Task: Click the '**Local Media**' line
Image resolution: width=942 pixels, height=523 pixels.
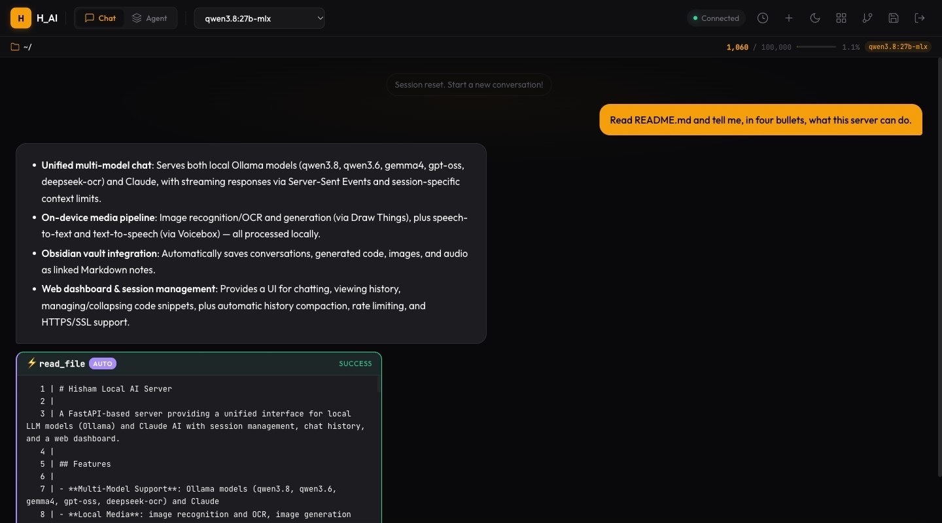Action: 196,515
